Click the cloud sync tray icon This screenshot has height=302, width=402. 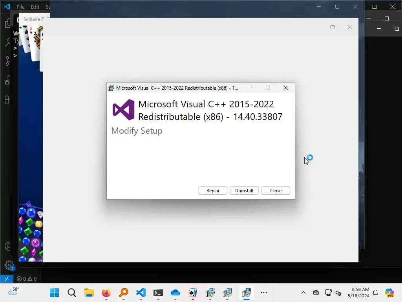(x=316, y=293)
